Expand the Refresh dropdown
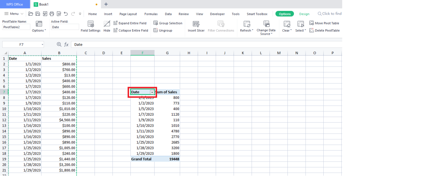 tap(253, 31)
